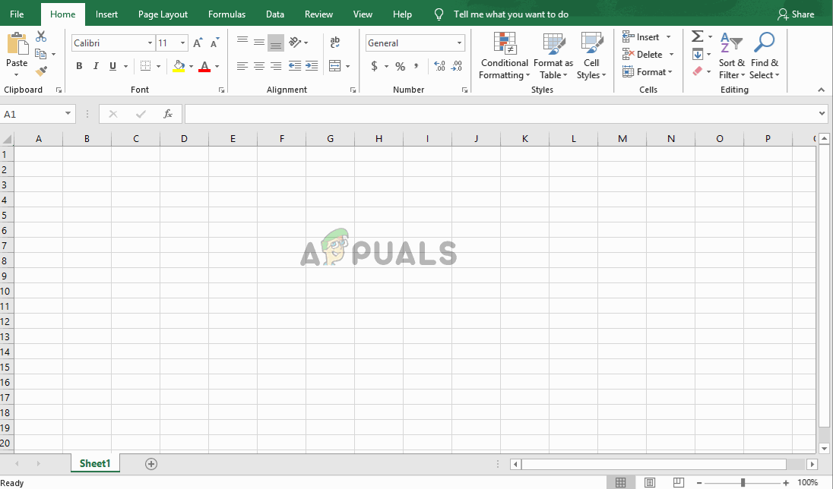Open the Font name dropdown

click(112, 43)
